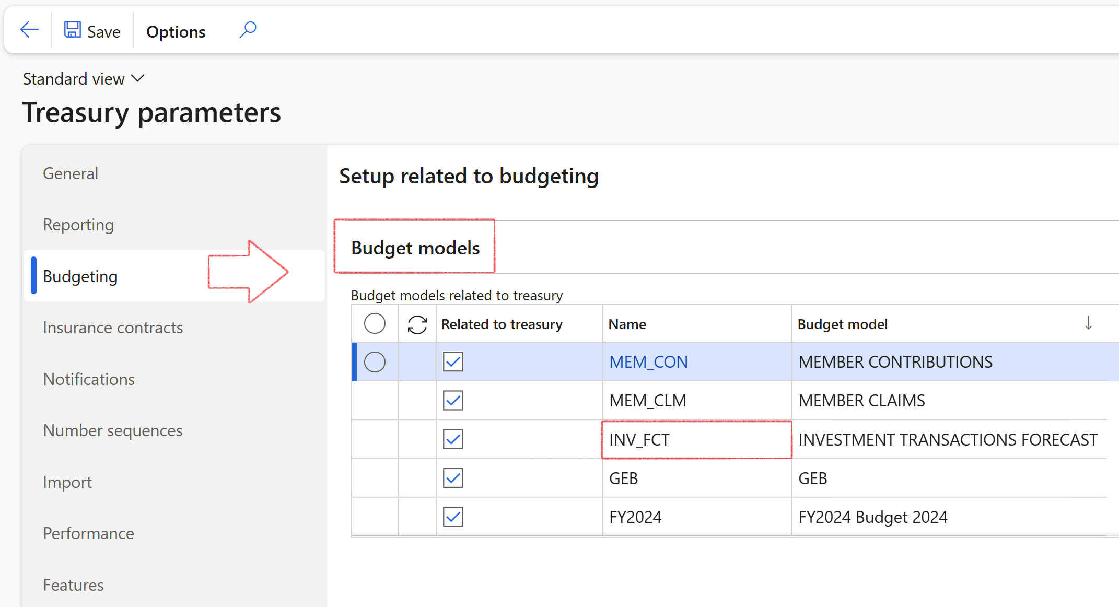This screenshot has width=1119, height=607.
Task: Select the FY2024 name cell
Action: [697, 517]
